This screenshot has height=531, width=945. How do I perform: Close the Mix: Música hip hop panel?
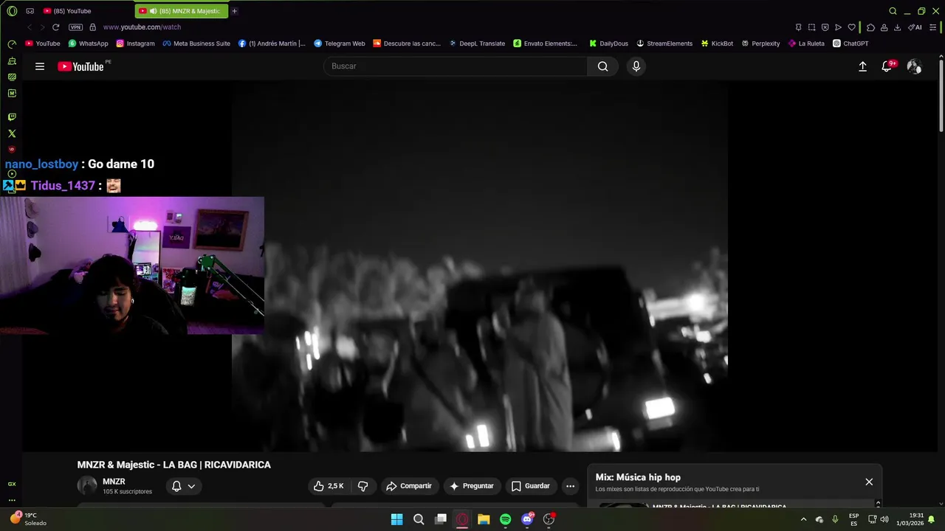(x=869, y=482)
